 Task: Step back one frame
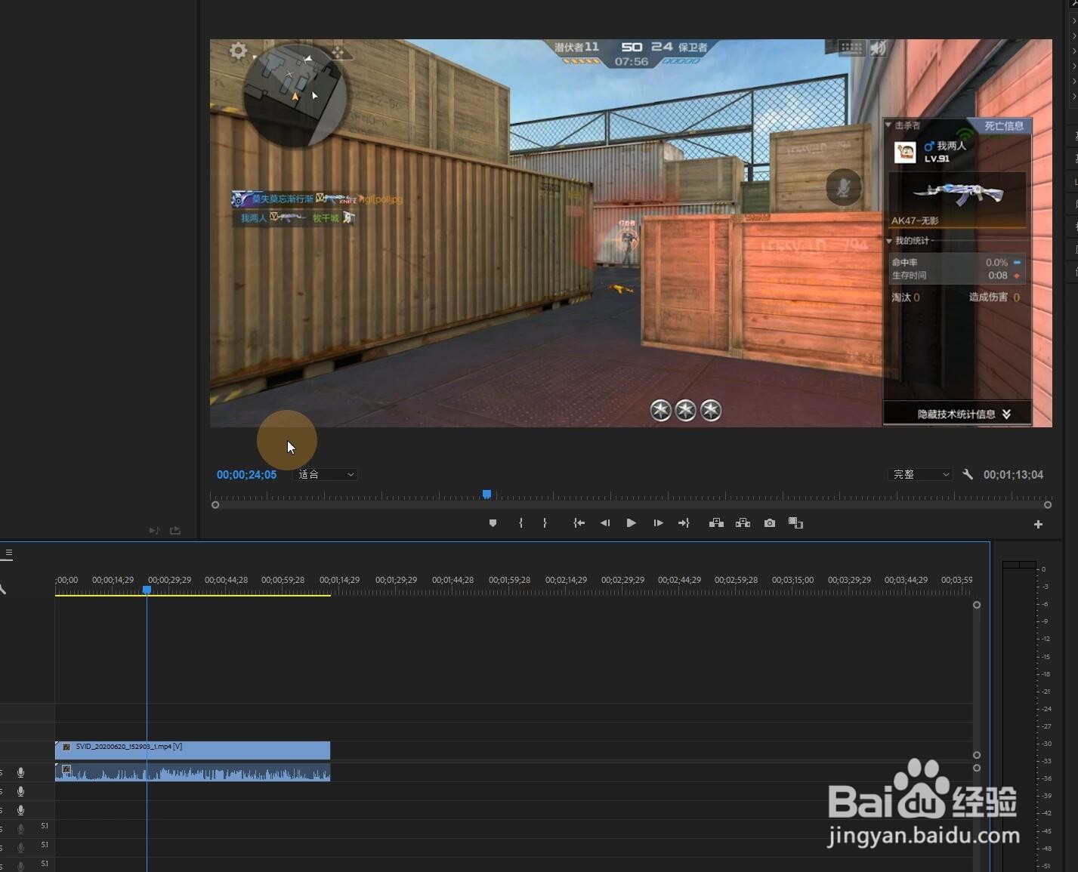pyautogui.click(x=605, y=523)
